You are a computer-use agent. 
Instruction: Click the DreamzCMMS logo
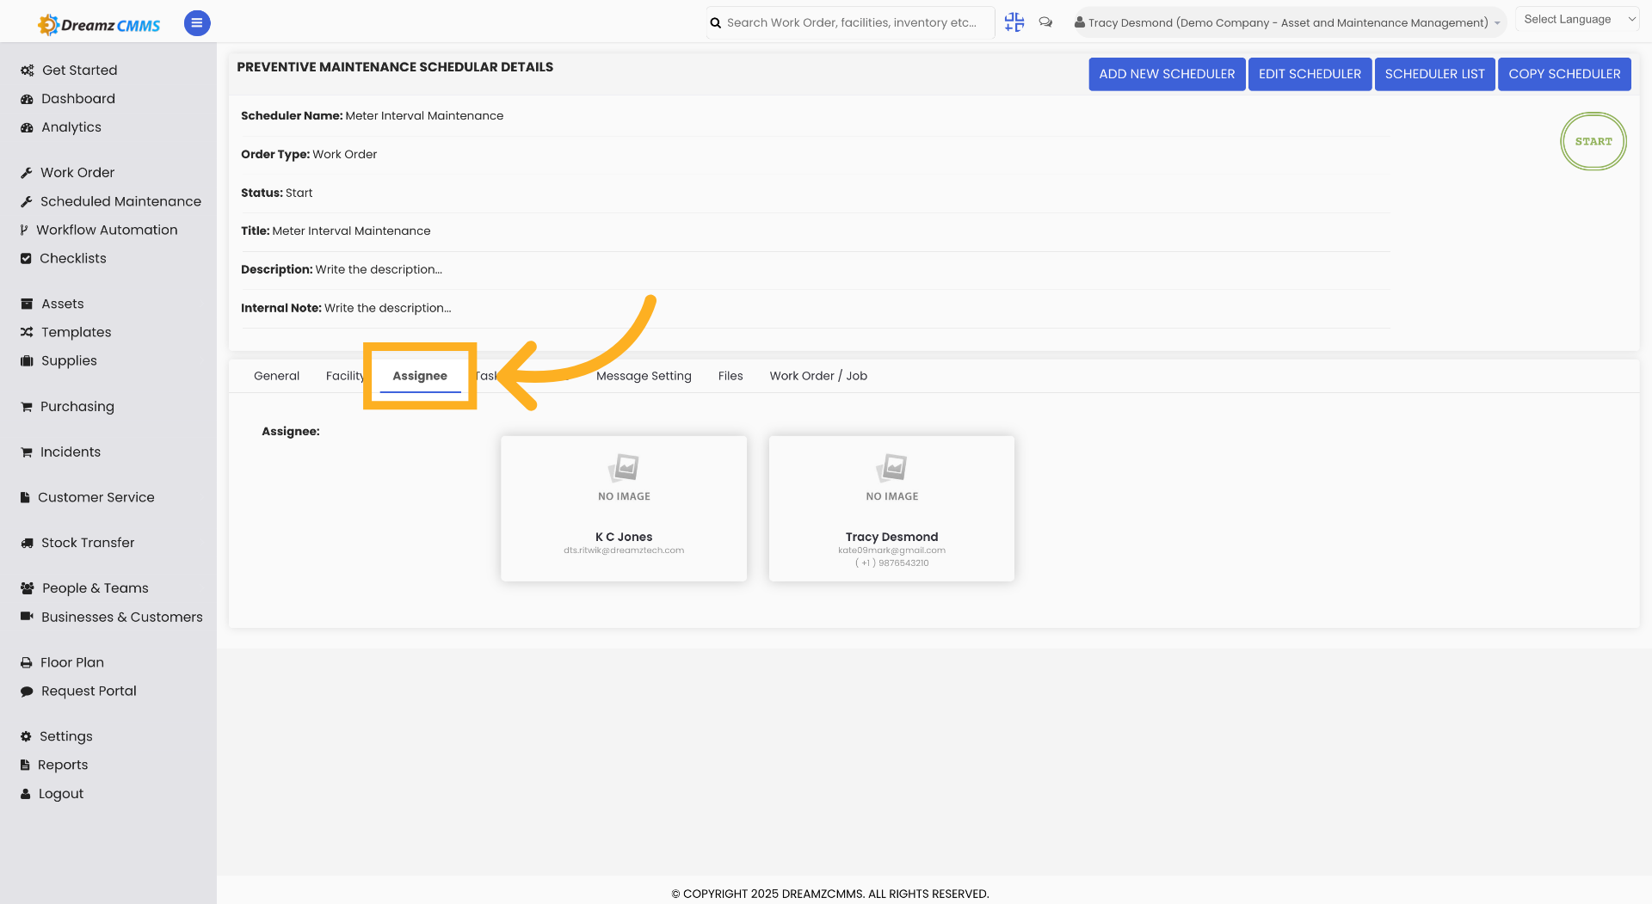(99, 24)
